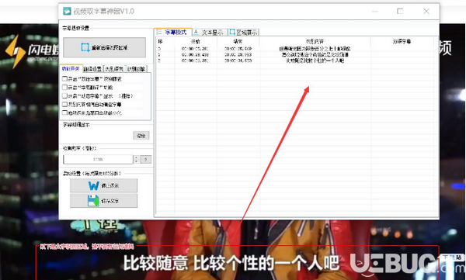Open the third tab in the left settings panel

(x=114, y=69)
